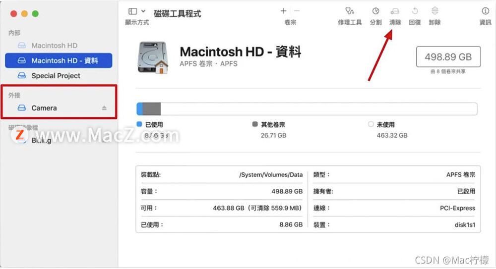Click the 可用 label
The height and width of the screenshot is (269, 496).
click(x=149, y=208)
